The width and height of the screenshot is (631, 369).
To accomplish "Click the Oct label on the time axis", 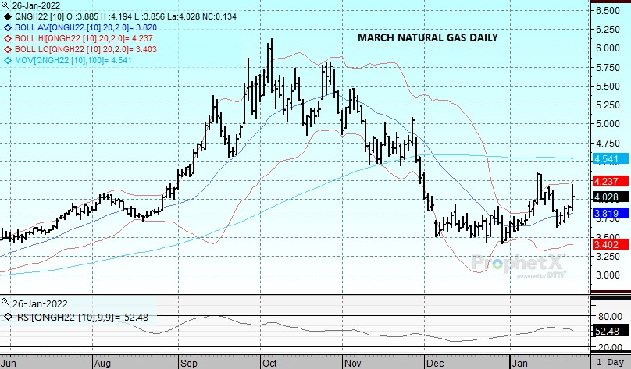I will click(270, 363).
